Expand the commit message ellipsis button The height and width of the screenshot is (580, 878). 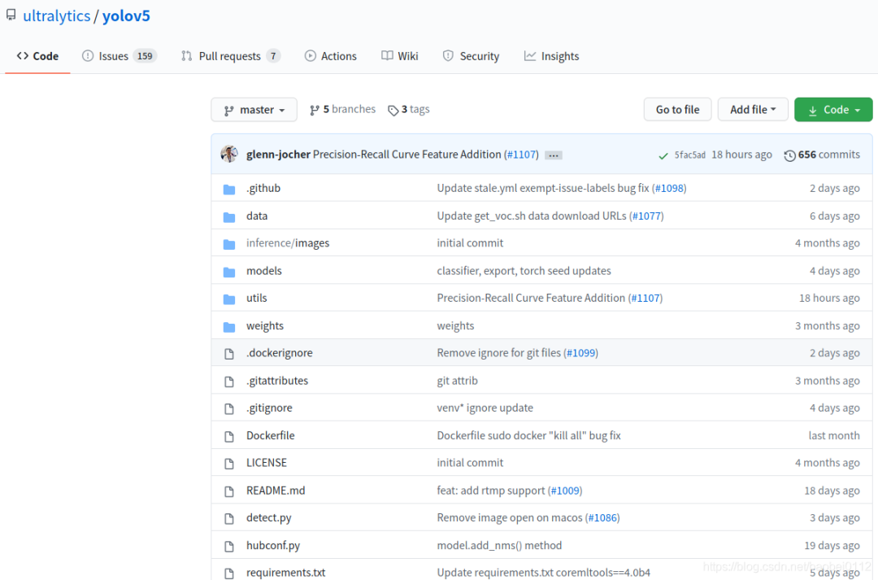[554, 155]
